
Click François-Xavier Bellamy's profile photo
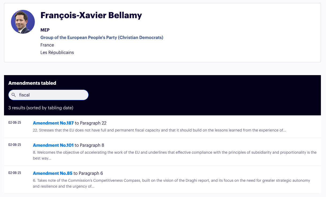(23, 22)
